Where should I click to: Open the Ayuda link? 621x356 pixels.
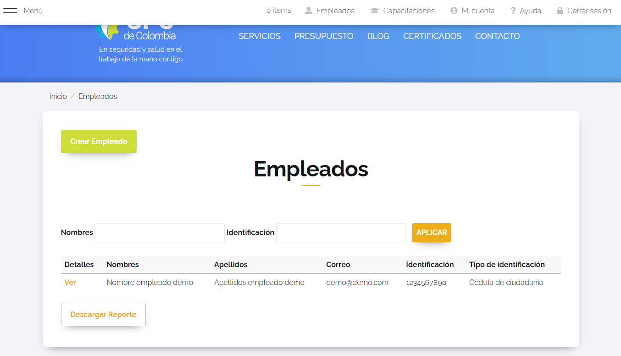[x=530, y=11]
